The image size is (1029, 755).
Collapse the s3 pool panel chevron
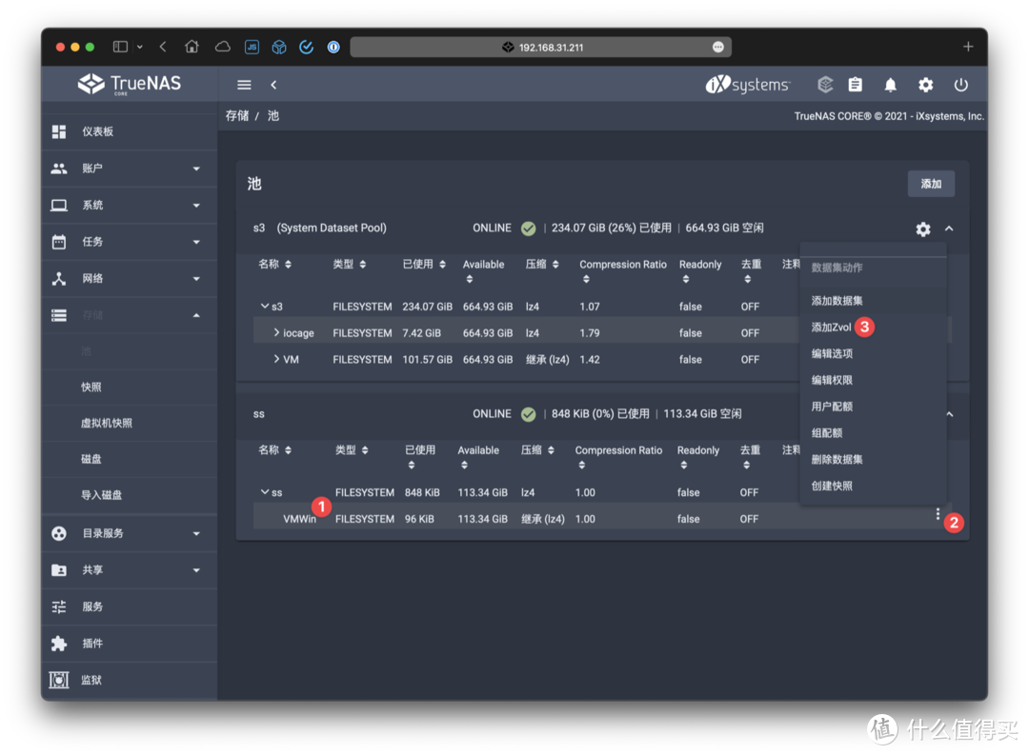click(949, 228)
